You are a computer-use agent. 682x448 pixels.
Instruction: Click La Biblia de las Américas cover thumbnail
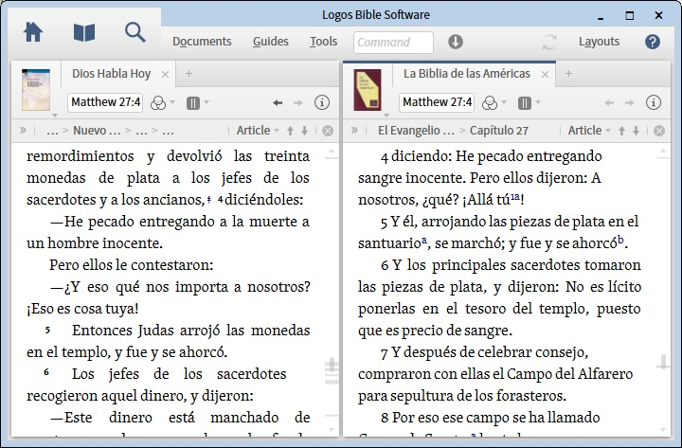(x=368, y=90)
